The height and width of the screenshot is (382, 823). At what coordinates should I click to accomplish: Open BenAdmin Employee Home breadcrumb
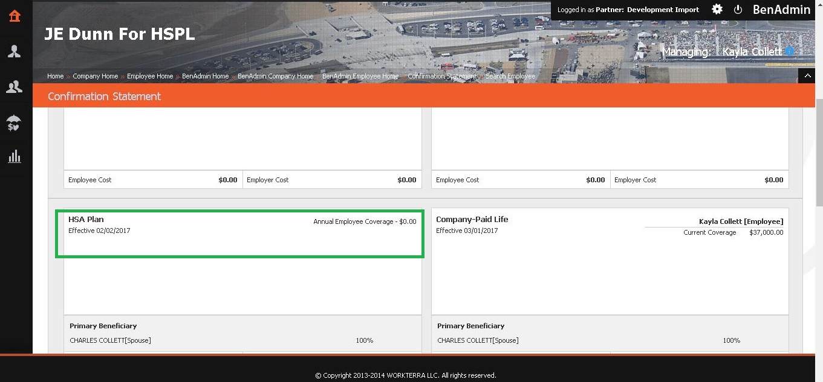tap(360, 77)
